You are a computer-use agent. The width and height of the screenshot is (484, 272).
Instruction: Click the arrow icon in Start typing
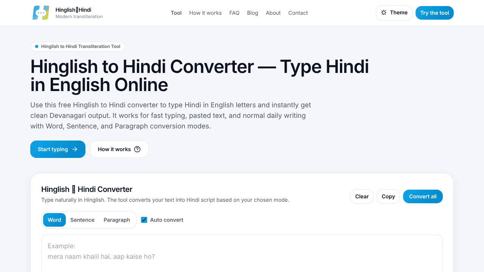74,149
